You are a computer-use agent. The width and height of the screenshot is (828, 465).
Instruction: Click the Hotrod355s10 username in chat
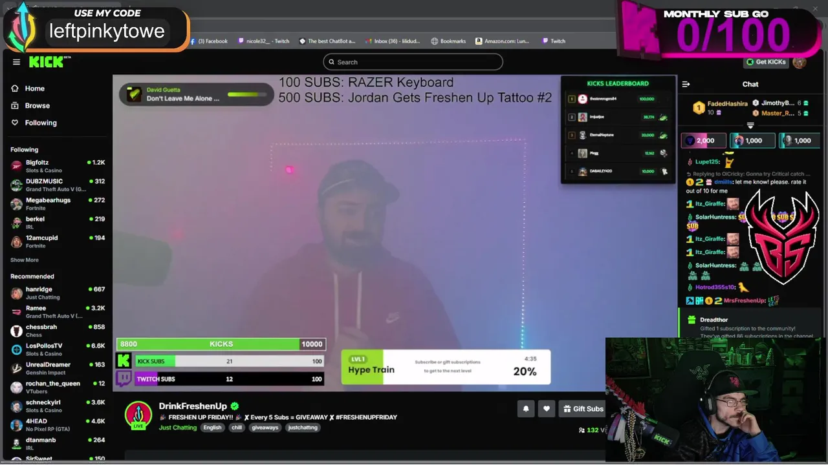[715, 287]
